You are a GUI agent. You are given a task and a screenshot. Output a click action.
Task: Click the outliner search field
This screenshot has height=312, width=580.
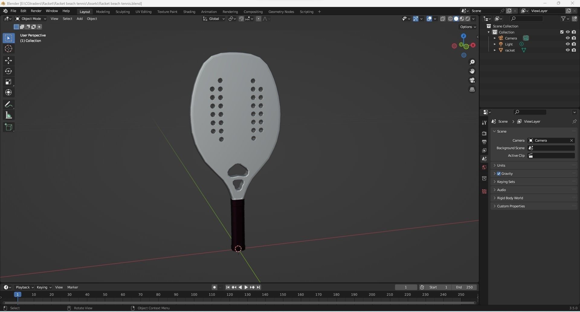(x=526, y=19)
